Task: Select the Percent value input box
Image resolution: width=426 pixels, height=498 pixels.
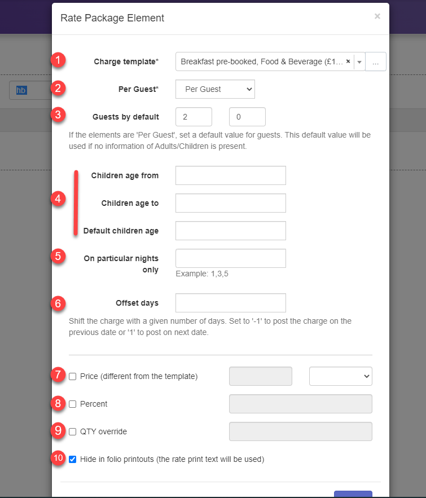Action: click(x=300, y=404)
